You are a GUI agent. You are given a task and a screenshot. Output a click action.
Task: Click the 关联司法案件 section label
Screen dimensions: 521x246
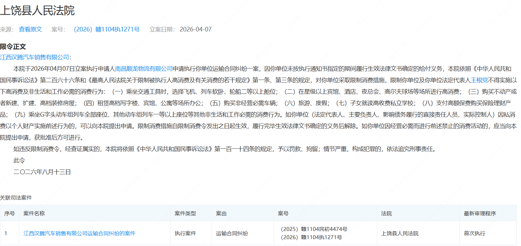pyautogui.click(x=16, y=198)
